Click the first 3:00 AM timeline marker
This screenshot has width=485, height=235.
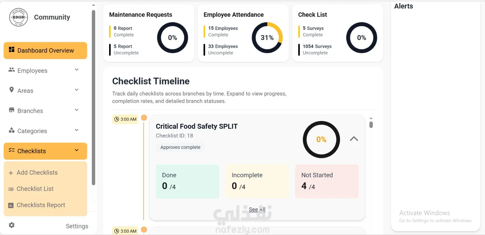tap(125, 119)
